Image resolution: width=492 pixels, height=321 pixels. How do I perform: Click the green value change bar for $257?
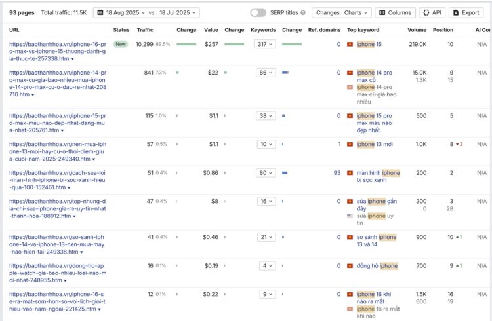(234, 44)
